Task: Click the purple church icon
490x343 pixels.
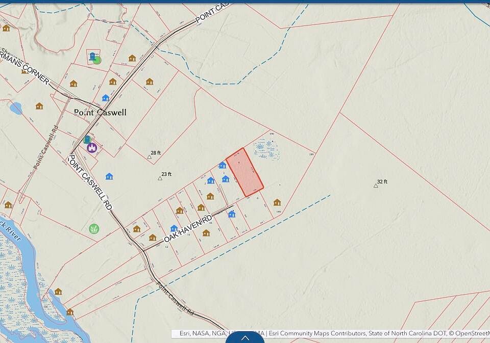Action: point(92,148)
